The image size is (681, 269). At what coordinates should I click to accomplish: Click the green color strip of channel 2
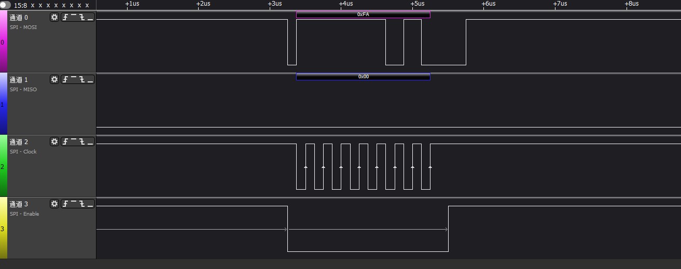click(x=4, y=166)
